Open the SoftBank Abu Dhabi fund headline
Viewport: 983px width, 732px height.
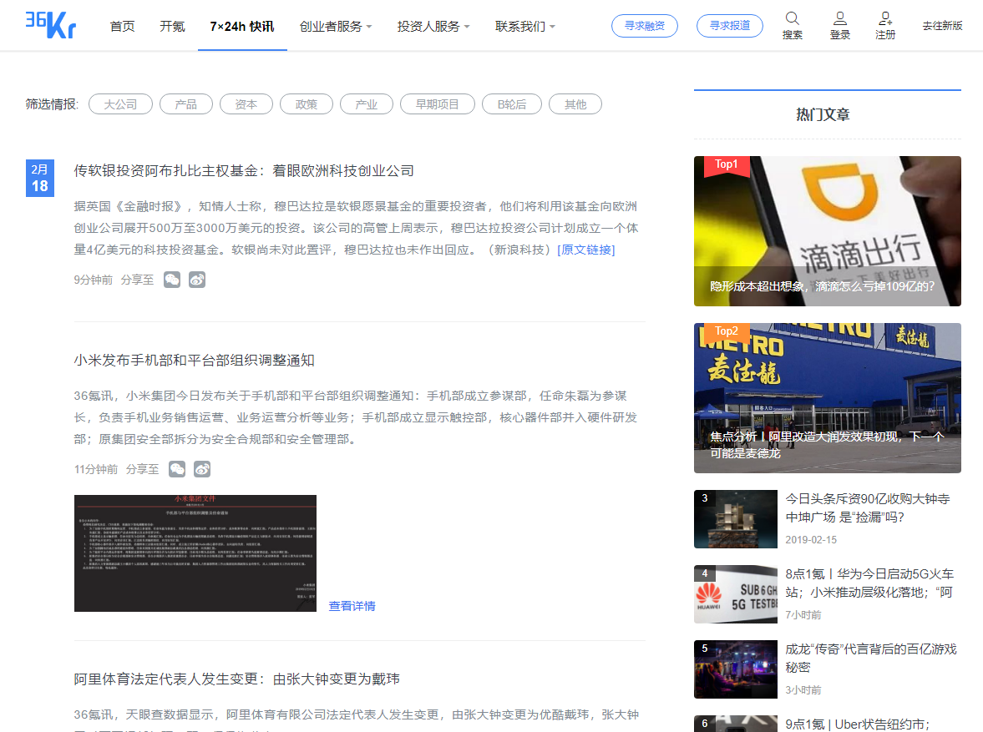tap(244, 171)
